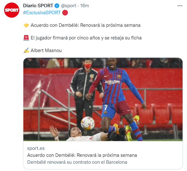
Task: Open the Dembélé match photo preview
Action: point(103,99)
